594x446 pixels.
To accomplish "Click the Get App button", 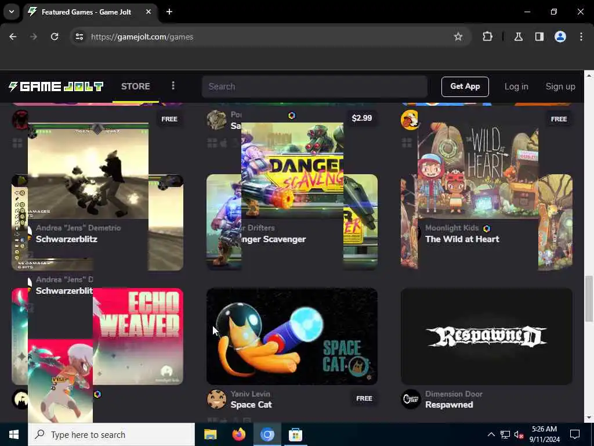I will pos(465,87).
